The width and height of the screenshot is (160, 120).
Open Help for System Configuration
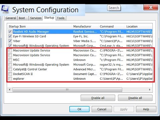click(146, 109)
